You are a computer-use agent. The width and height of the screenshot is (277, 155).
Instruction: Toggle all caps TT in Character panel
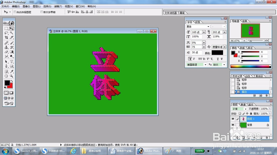[x=200, y=59]
